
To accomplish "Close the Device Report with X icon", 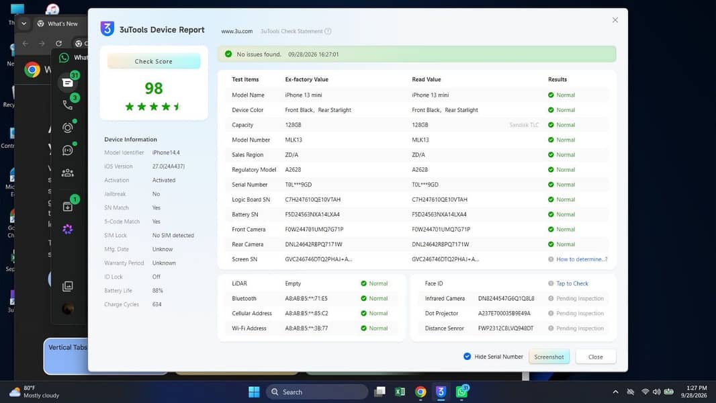I will pyautogui.click(x=615, y=20).
